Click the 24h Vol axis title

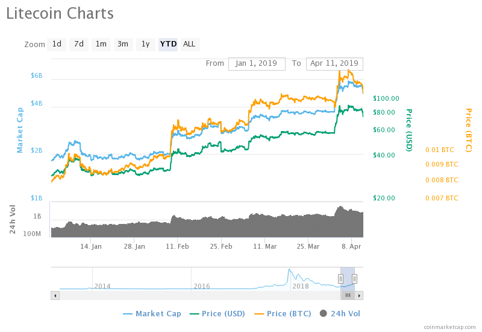(x=13, y=220)
